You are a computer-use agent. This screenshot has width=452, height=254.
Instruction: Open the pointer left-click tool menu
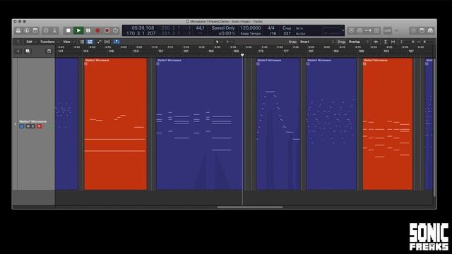pos(218,42)
